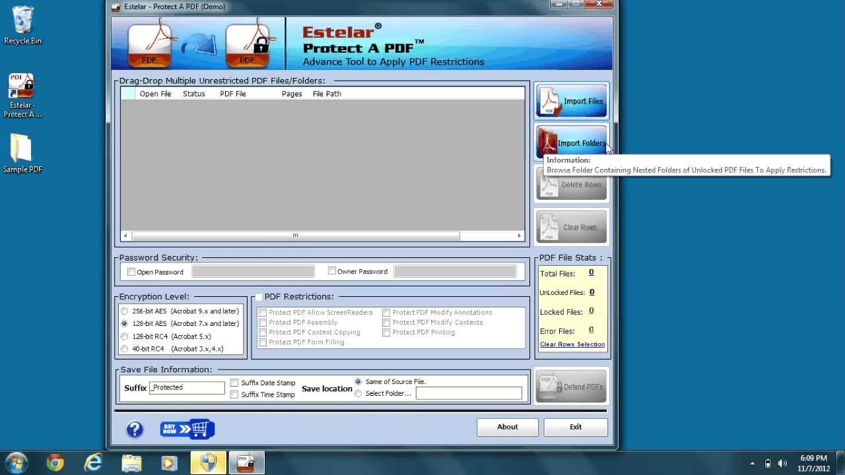Screen dimensions: 845x475
Task: Click the File Path column header
Action: tap(327, 94)
